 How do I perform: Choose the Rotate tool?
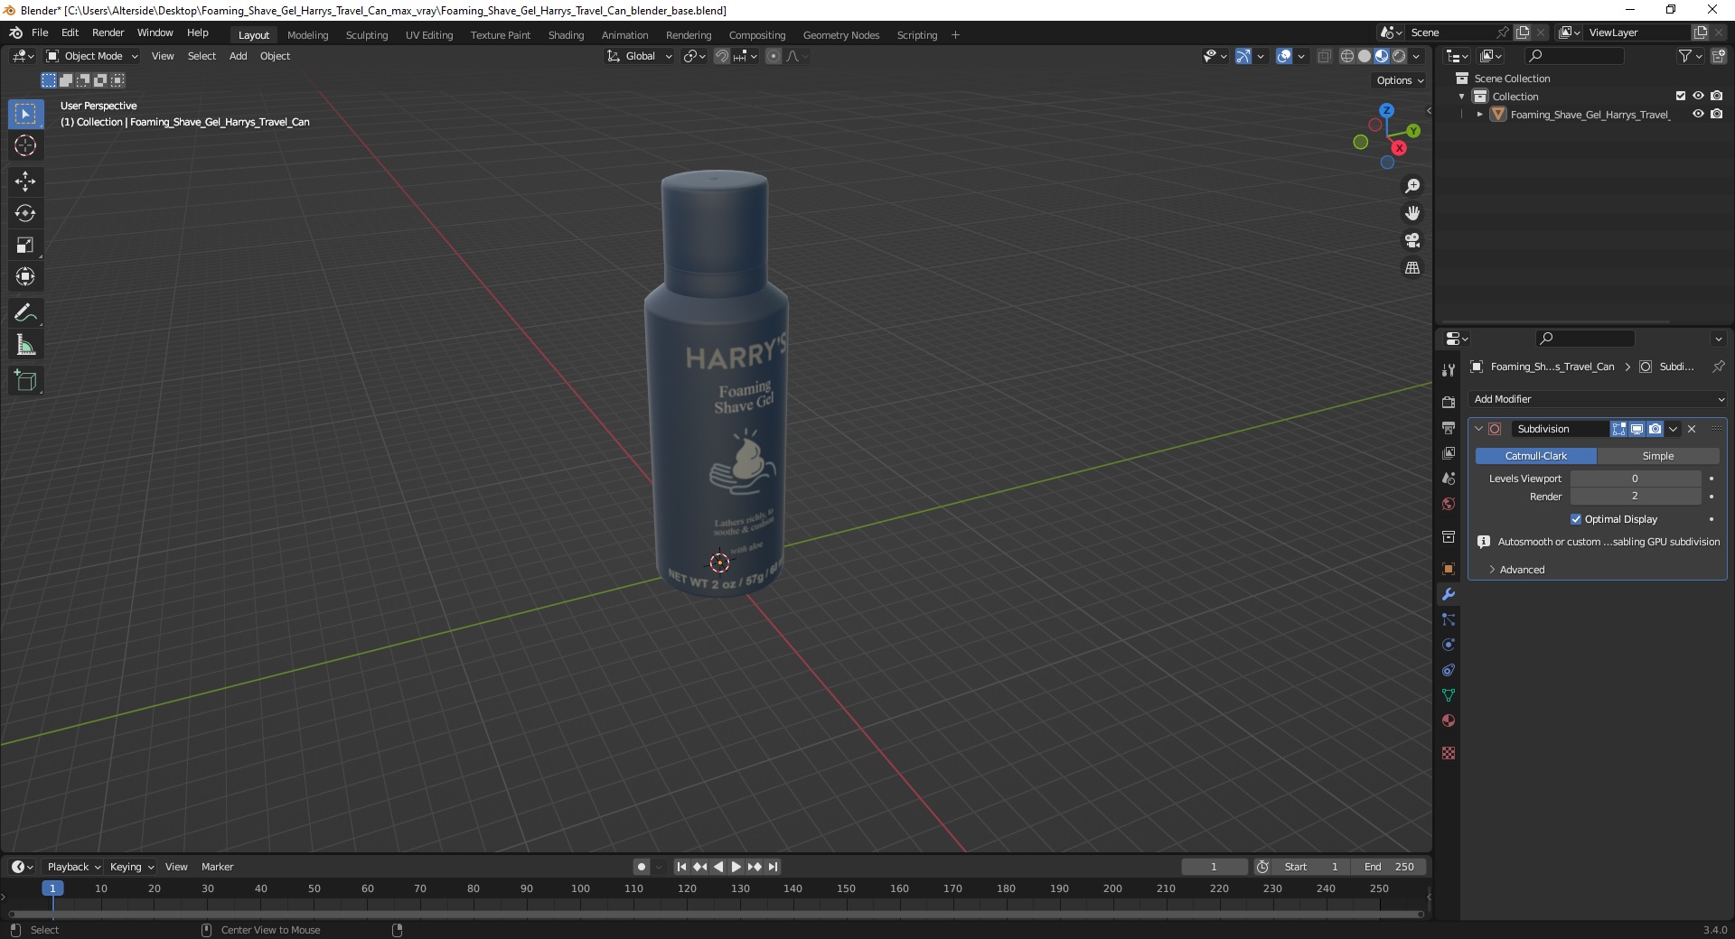[x=25, y=213]
